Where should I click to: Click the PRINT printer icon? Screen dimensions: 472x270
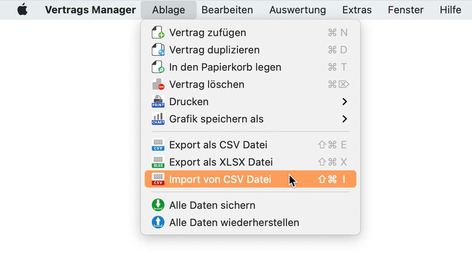(x=158, y=102)
